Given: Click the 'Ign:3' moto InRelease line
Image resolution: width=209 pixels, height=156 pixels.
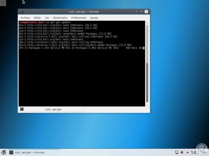Looking at the screenshot, I should pyautogui.click(x=51, y=39).
